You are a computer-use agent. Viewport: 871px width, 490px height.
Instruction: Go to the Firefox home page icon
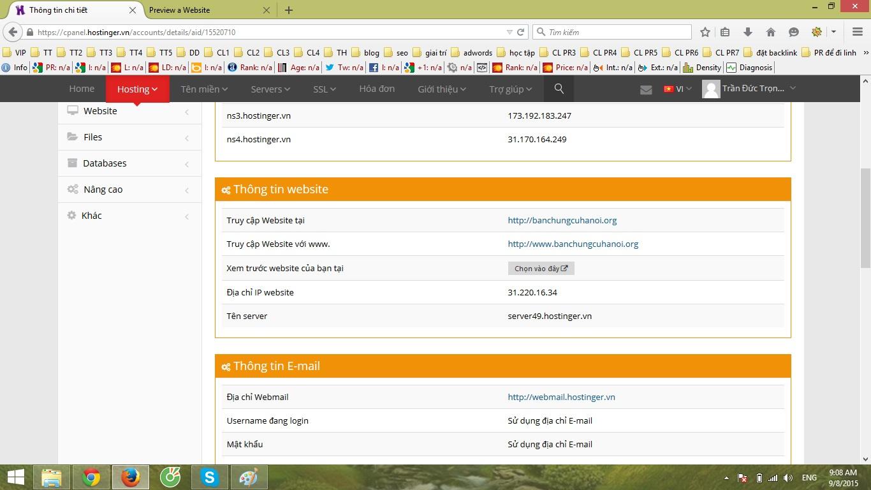[771, 32]
